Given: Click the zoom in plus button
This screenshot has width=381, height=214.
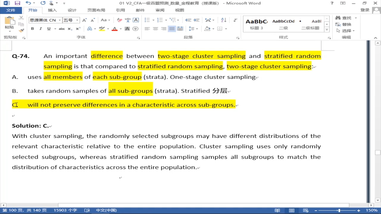Looking at the screenshot, I should (359, 210).
